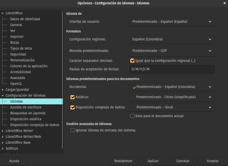This screenshot has height=166, width=228.
Task: Open the Occidental language dropdown
Action: 172,87
